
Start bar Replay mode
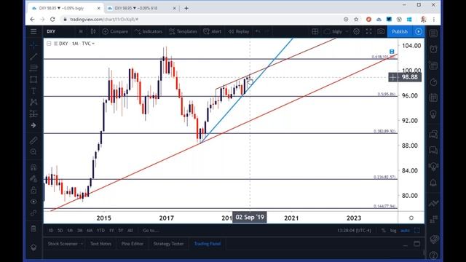pyautogui.click(x=239, y=31)
